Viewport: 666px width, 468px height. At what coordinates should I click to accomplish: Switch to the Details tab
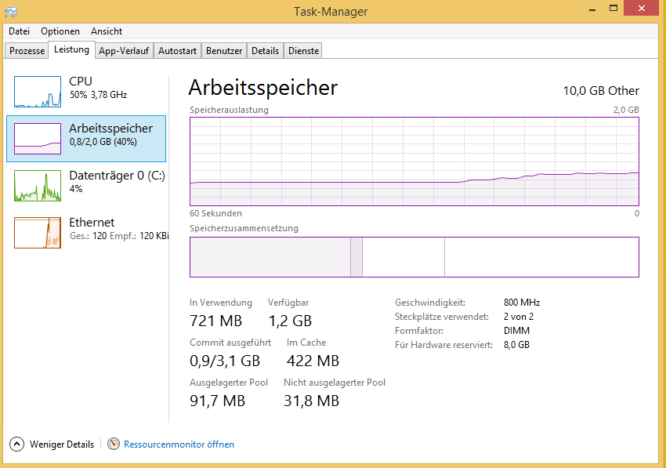[265, 51]
